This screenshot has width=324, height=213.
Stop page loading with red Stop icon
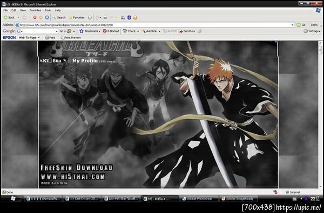tap(35, 18)
